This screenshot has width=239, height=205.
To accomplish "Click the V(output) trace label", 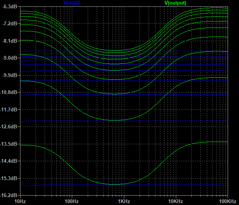I will click(175, 3).
